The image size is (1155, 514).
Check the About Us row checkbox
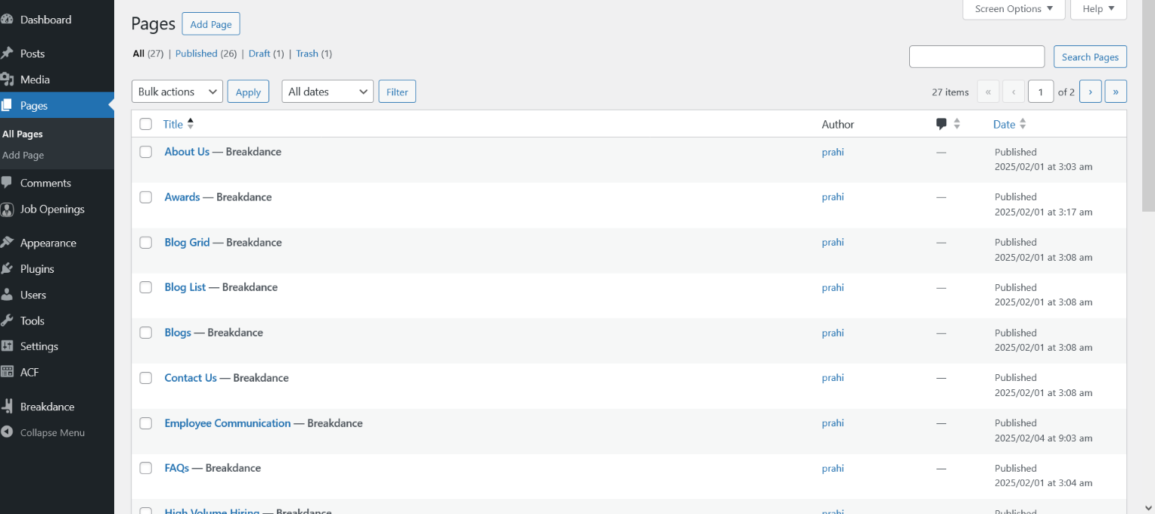point(146,152)
